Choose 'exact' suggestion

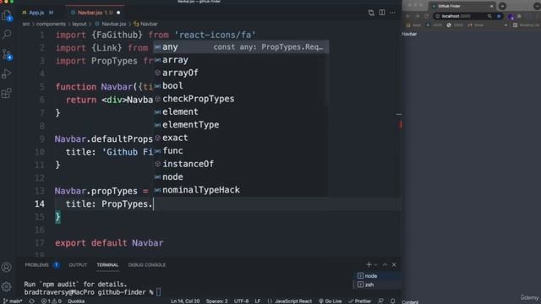click(241, 138)
